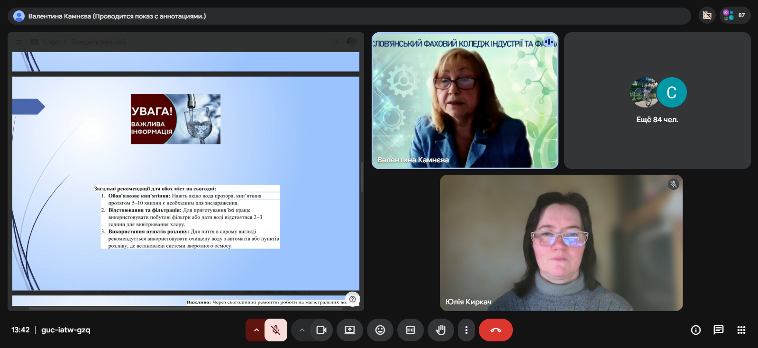Open hamburger menu in shared Classroom header

18,42
